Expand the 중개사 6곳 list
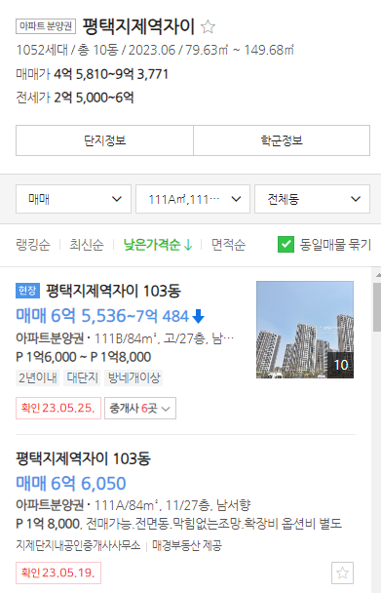Image resolution: width=381 pixels, height=593 pixels. [x=140, y=408]
